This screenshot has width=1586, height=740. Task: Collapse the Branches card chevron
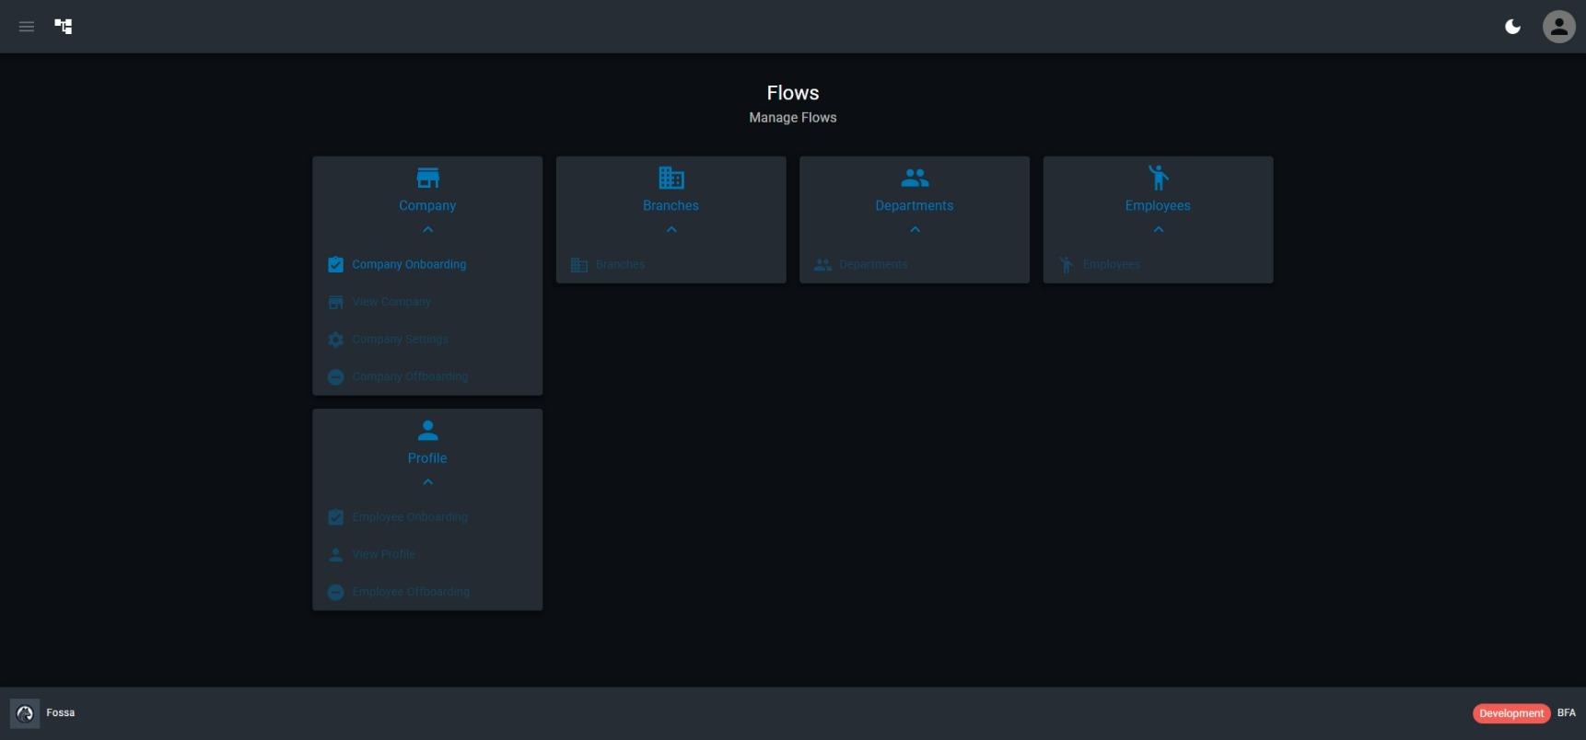point(671,230)
